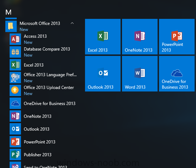Collapse the Microsoft Office 2013 folder chevron
Viewport: 196px width, 168px height.
click(x=72, y=23)
